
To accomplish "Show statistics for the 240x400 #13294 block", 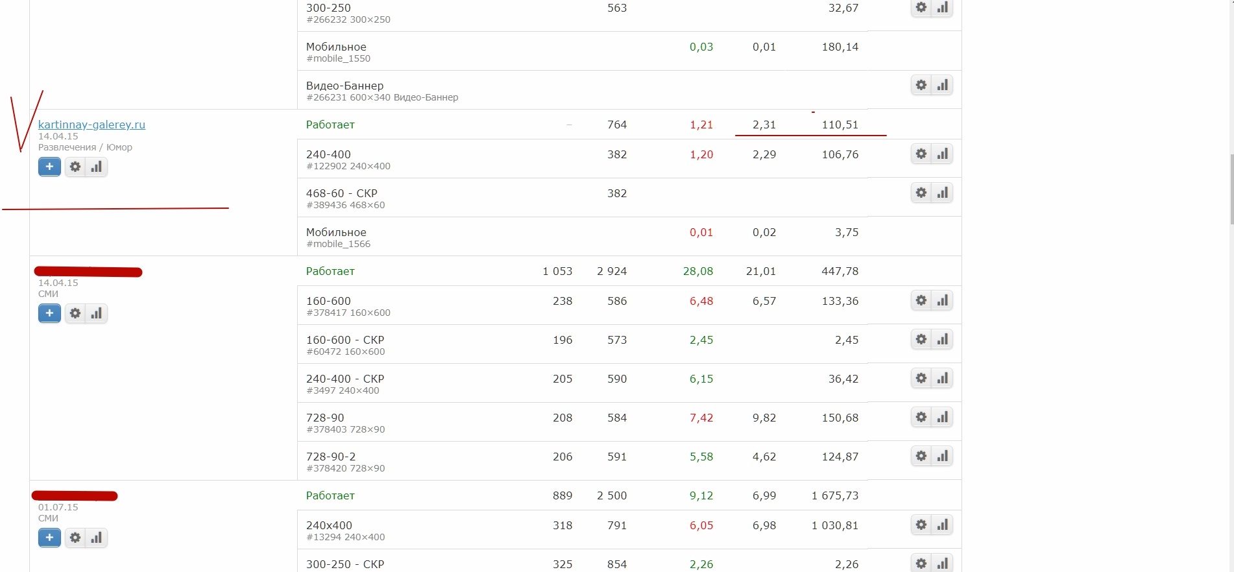I will (943, 525).
